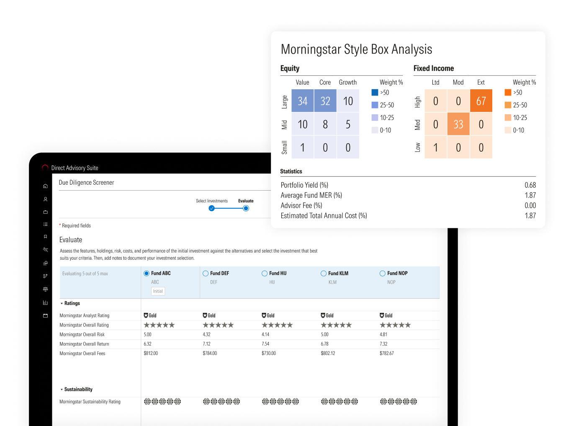The width and height of the screenshot is (571, 426).
Task: Collapse the Sustainability section
Action: click(62, 390)
